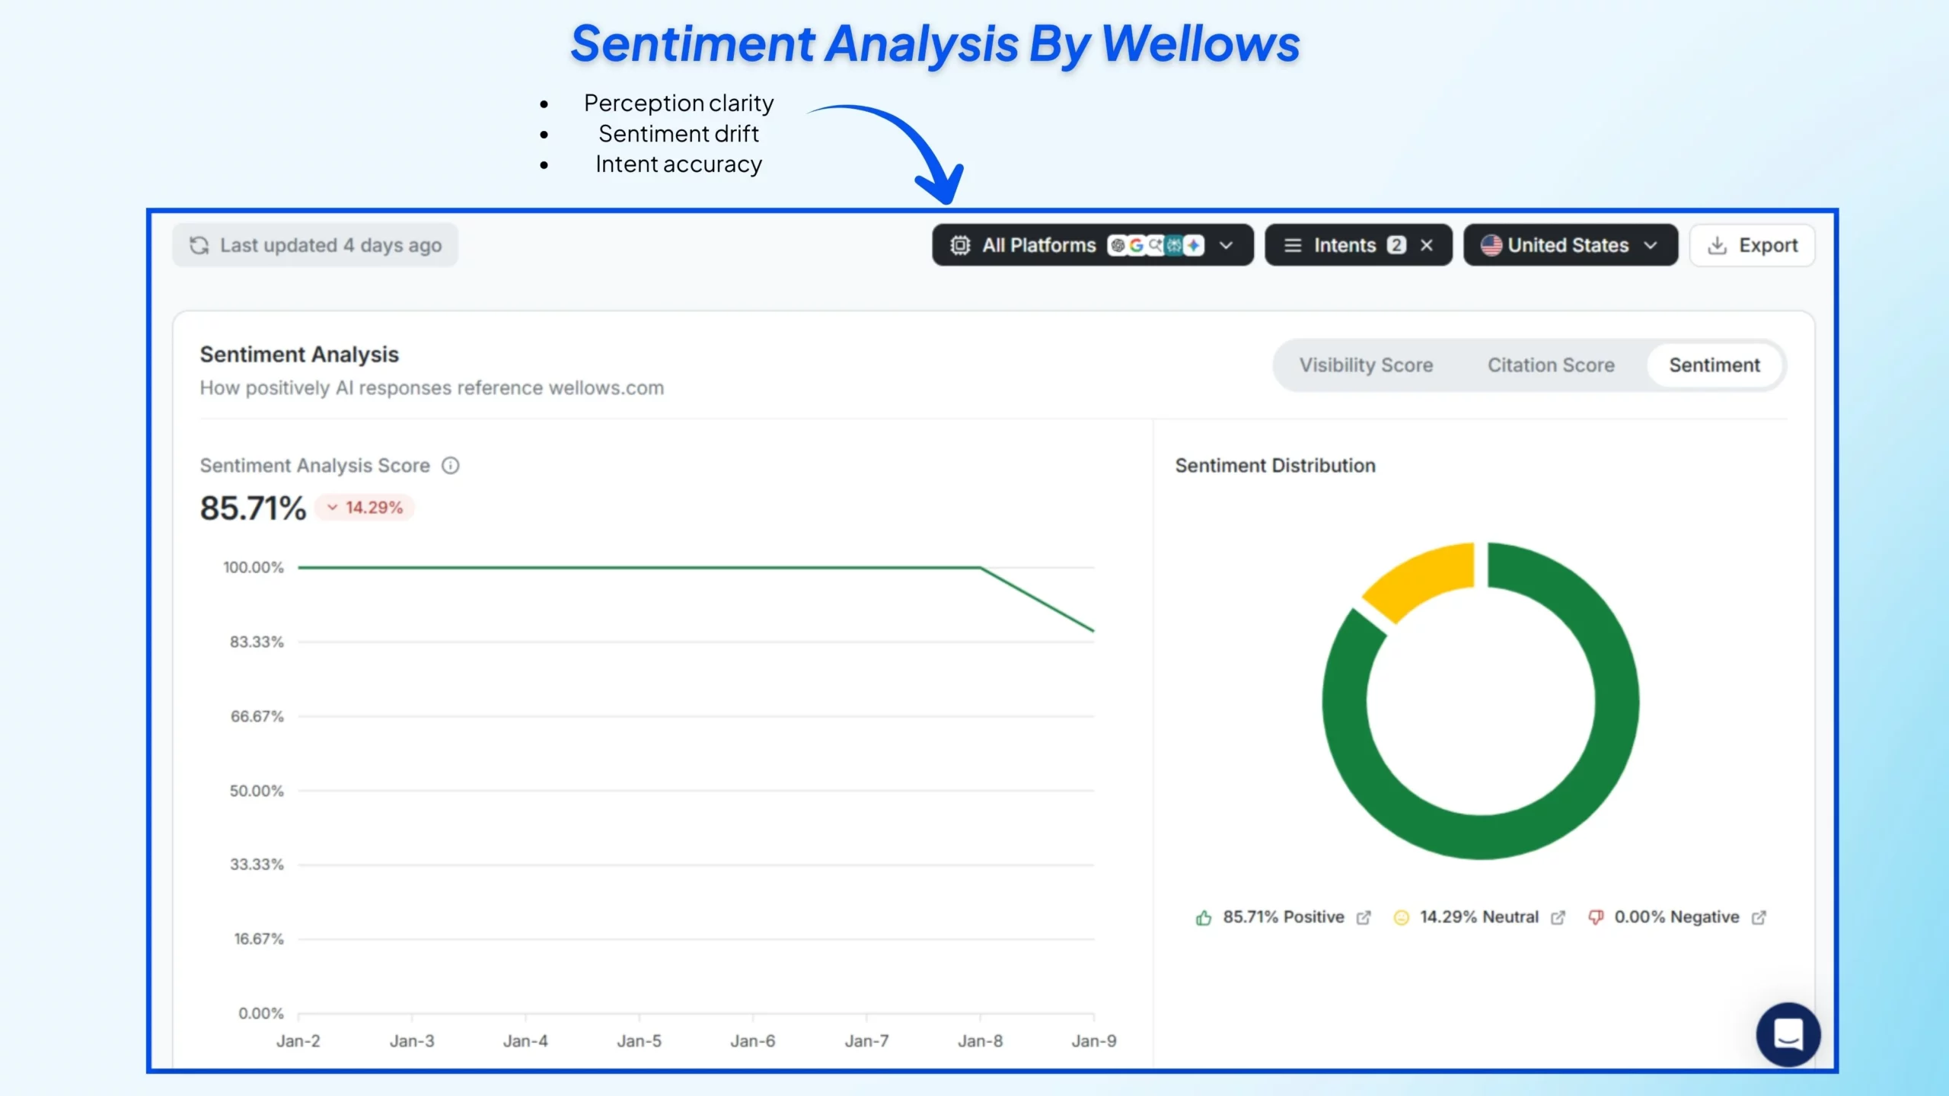Click the Last updated 4 days ago chip
Viewport: 1949px width, 1096px height.
pyautogui.click(x=315, y=245)
